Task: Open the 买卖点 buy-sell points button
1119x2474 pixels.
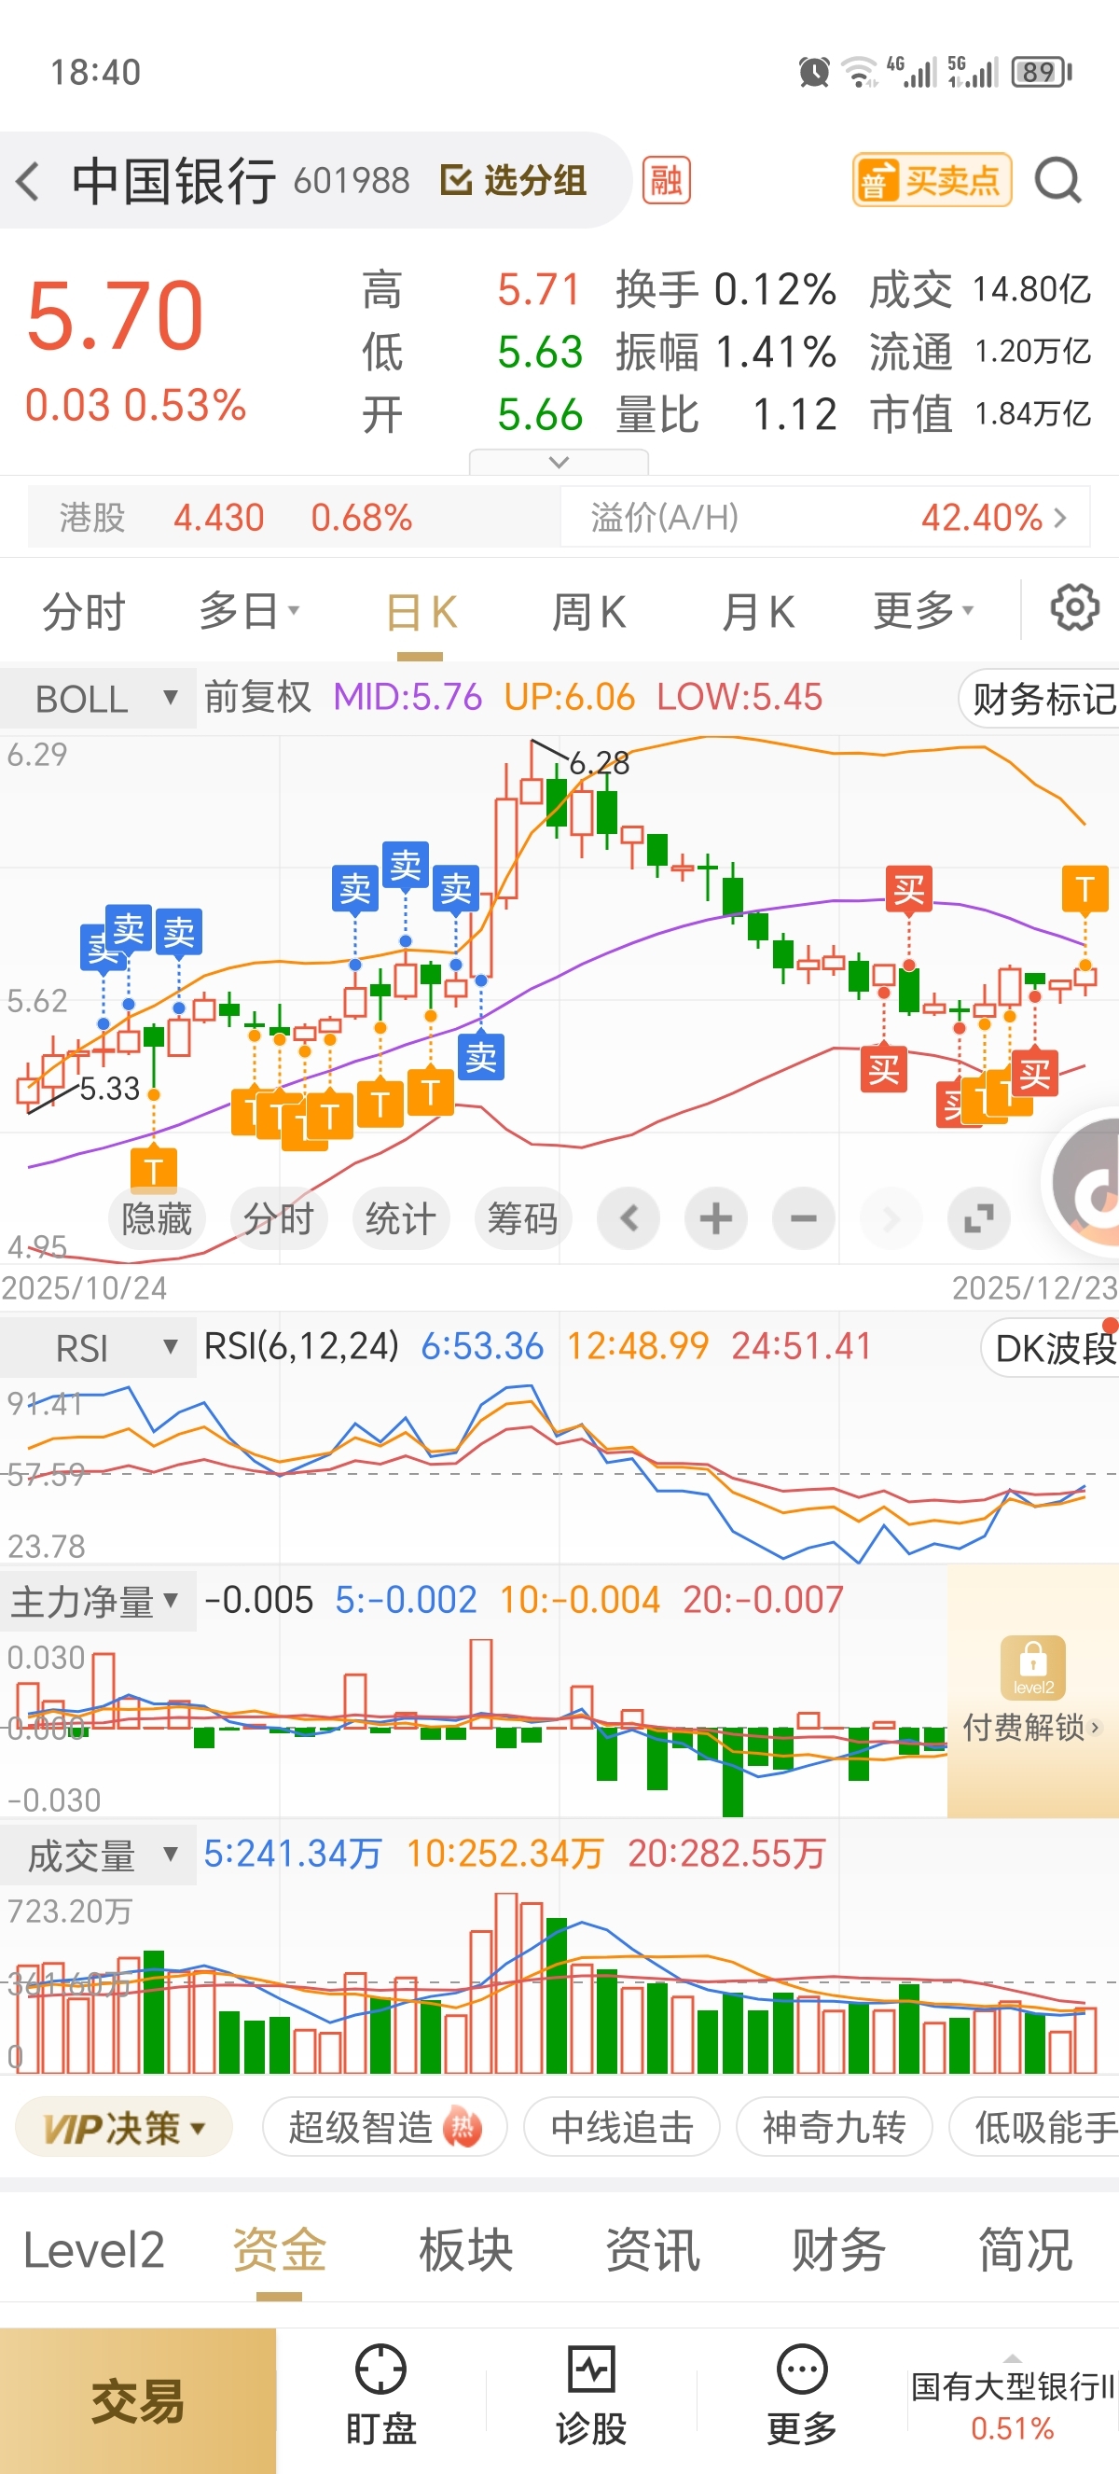Action: click(x=932, y=181)
